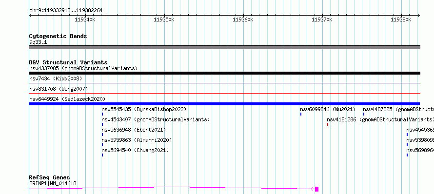Click the nsv4337085 gnomADStructuralVariants label

[83, 68]
